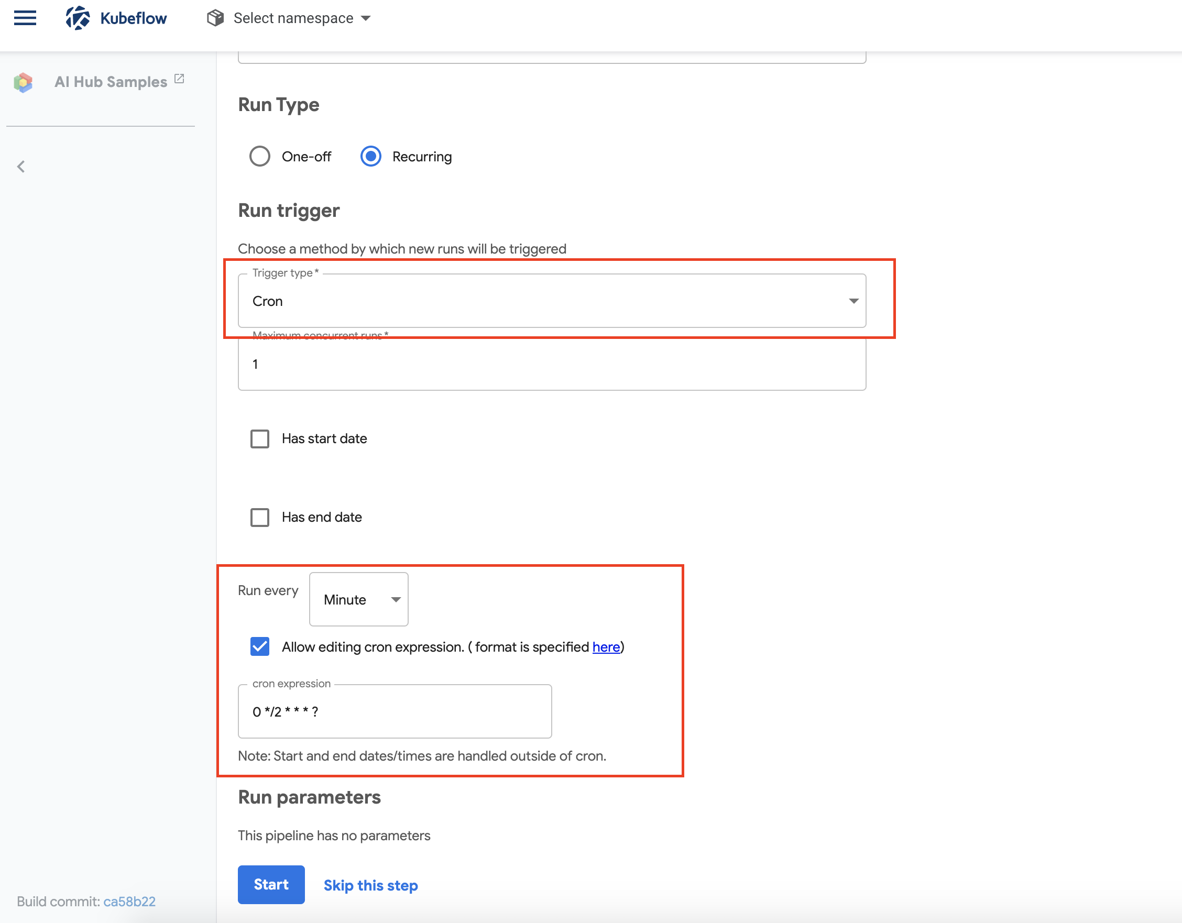The height and width of the screenshot is (923, 1182).
Task: Click the namespace cube icon
Action: pos(215,18)
